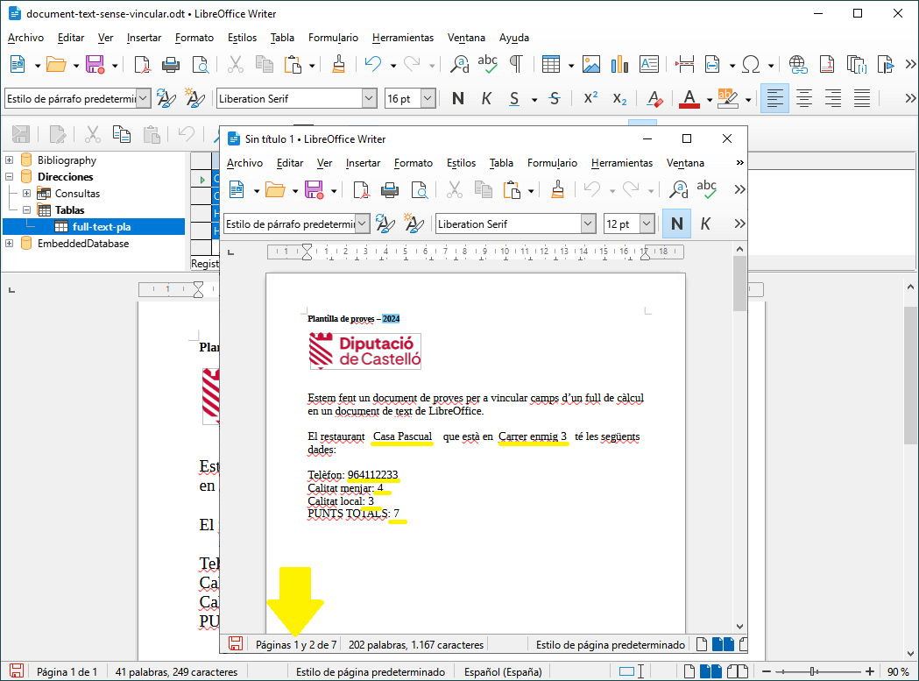
Task: Toggle right alignment in main window toolbar
Action: [x=833, y=98]
